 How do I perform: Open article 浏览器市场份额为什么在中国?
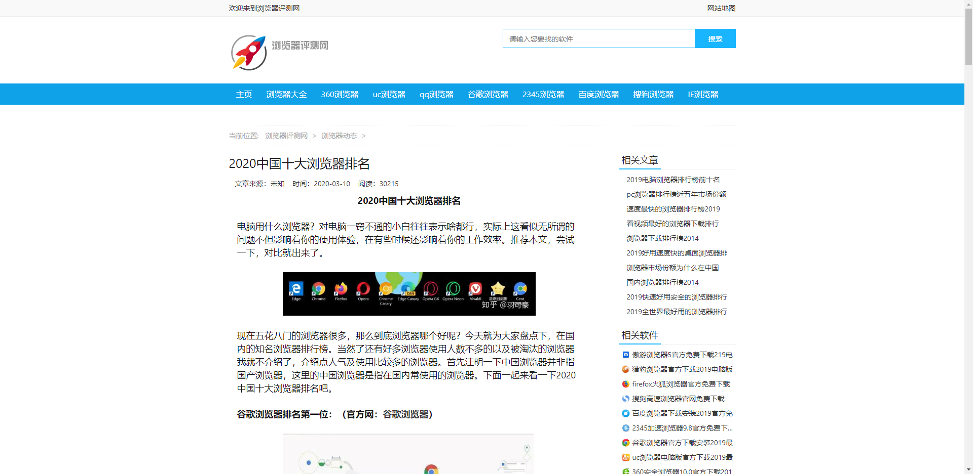[x=672, y=268]
